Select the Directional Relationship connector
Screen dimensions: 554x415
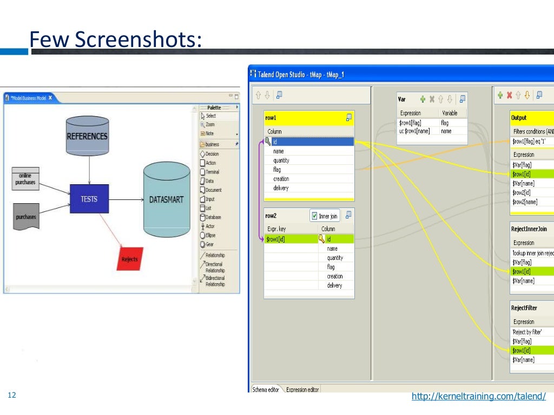point(213,267)
